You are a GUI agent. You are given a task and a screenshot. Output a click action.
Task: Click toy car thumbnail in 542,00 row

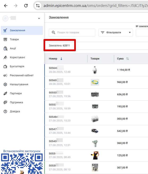[x=95, y=131]
